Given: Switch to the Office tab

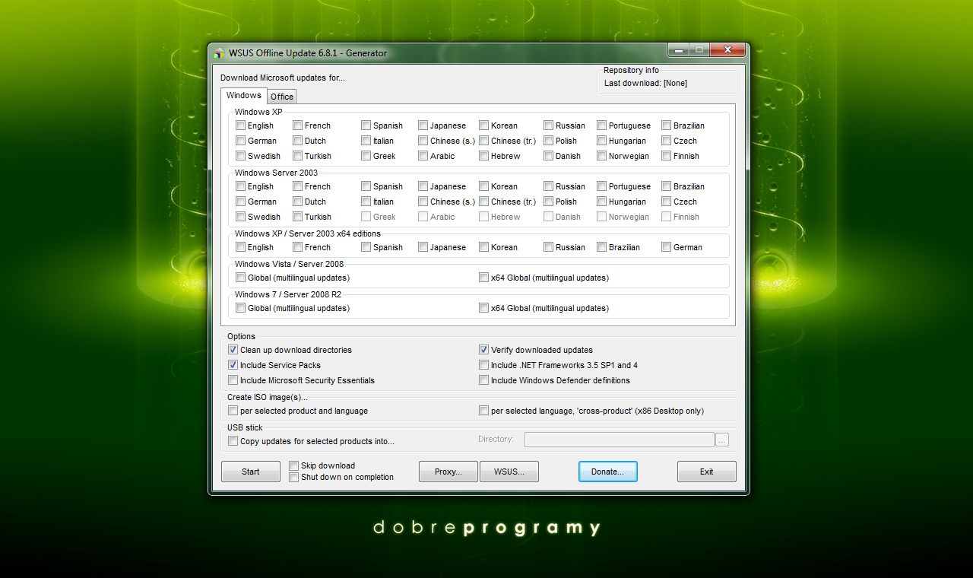Looking at the screenshot, I should pyautogui.click(x=282, y=97).
